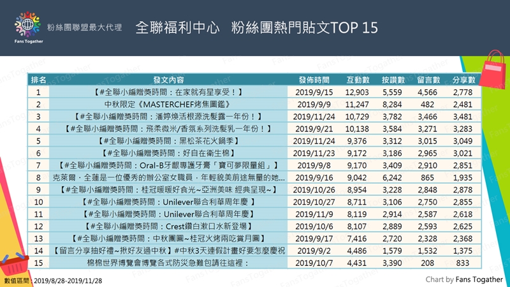Click the date '2019/9/9'
510x287 pixels.
pyautogui.click(x=314, y=105)
